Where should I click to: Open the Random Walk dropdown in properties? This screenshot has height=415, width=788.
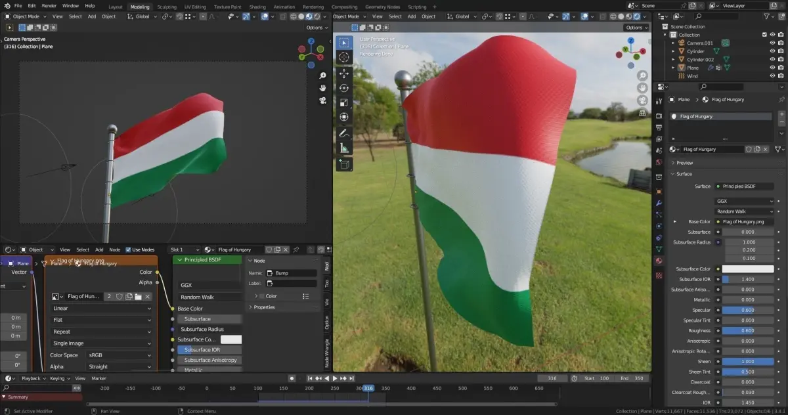click(x=745, y=211)
